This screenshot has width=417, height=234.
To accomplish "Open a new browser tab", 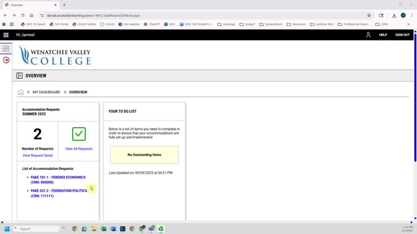I will [x=64, y=4].
